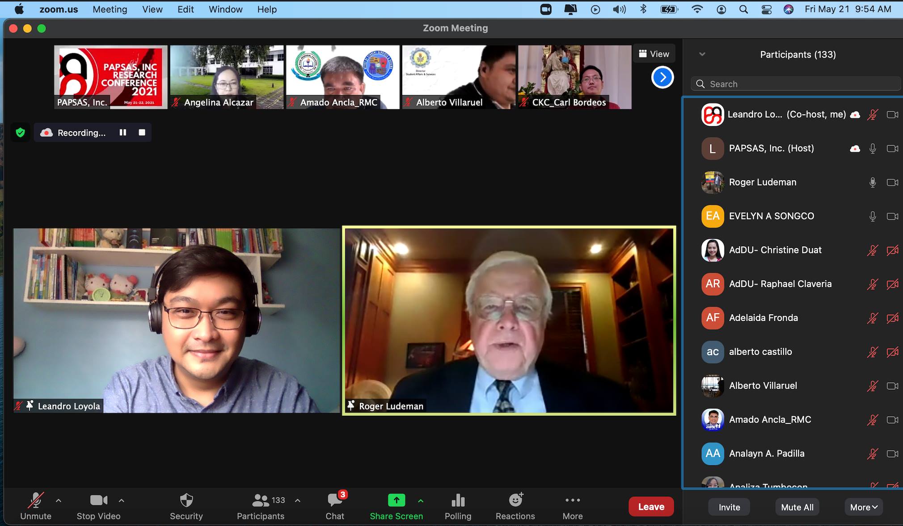
Task: Open the Participants button in toolbar
Action: (x=261, y=506)
